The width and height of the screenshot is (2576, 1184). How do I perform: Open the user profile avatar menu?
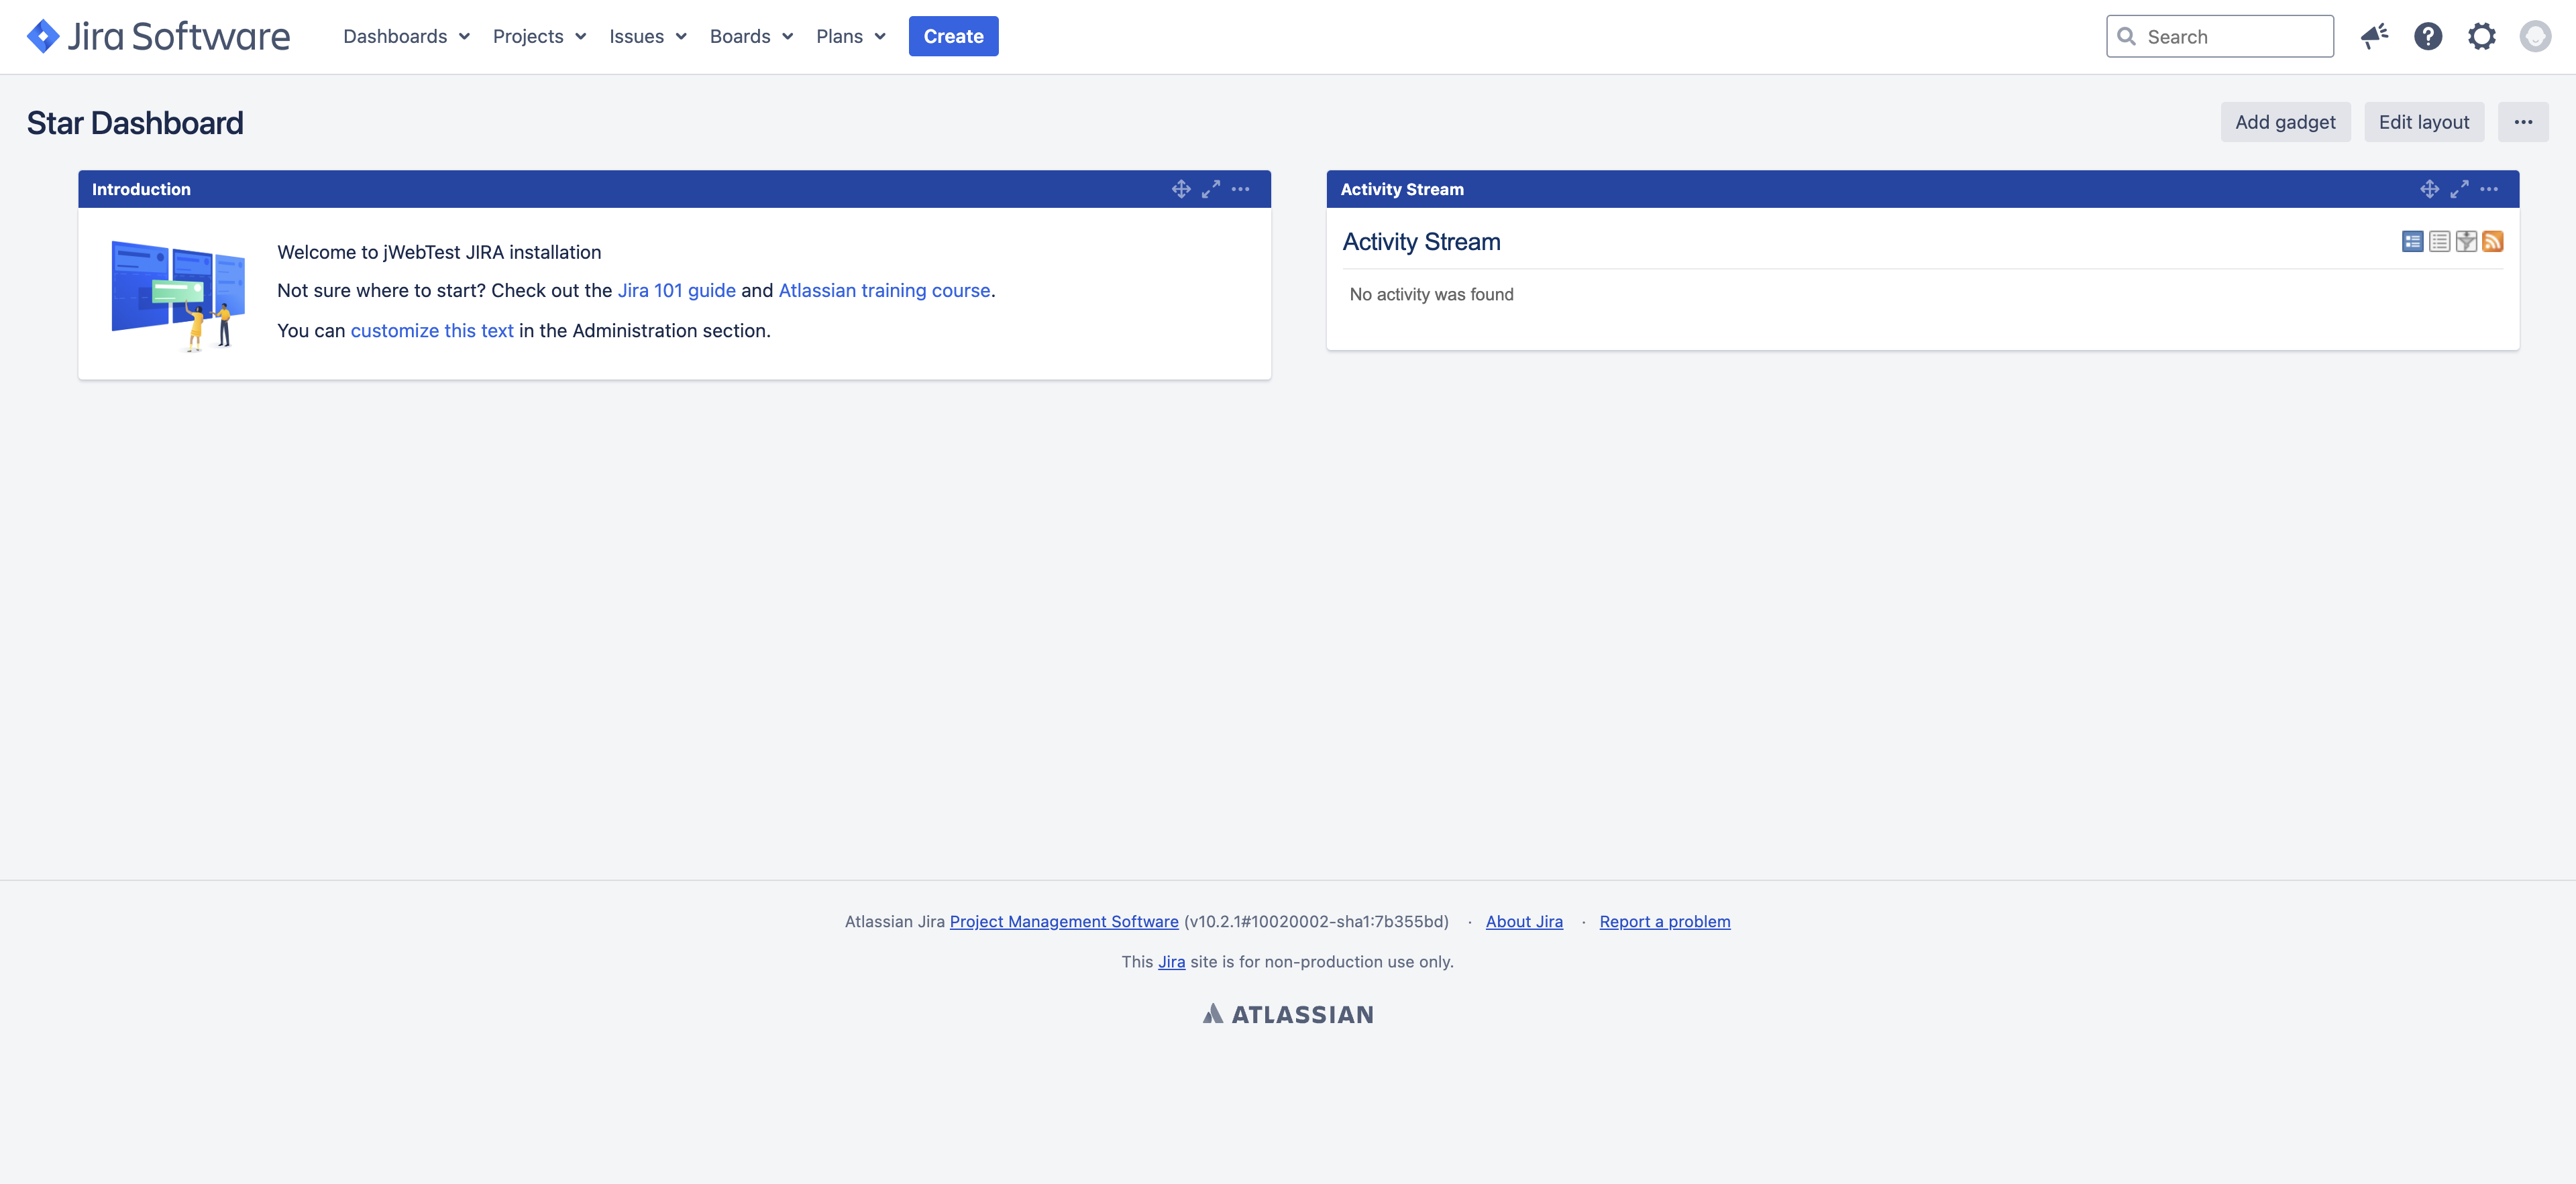click(x=2535, y=37)
